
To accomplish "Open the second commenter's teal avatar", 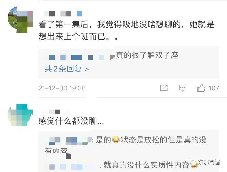I will [x=20, y=115].
